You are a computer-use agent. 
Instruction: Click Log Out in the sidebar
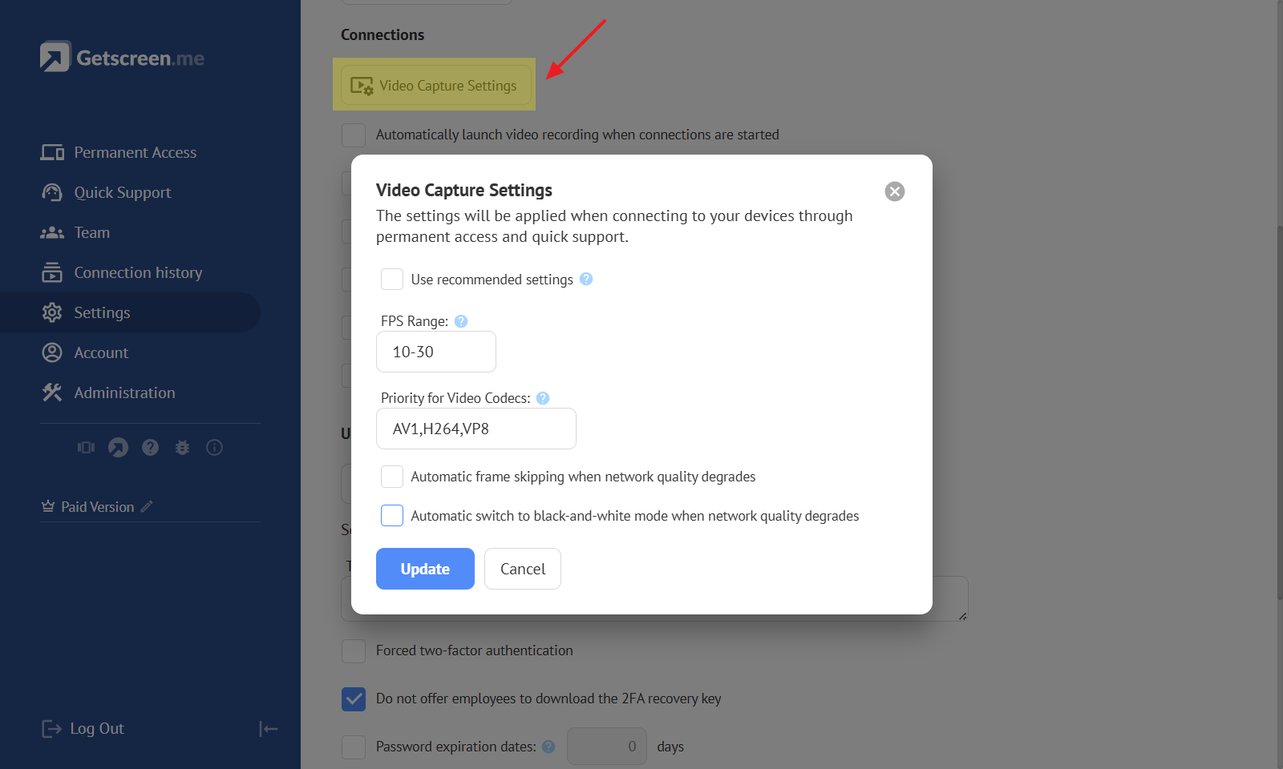coord(96,728)
